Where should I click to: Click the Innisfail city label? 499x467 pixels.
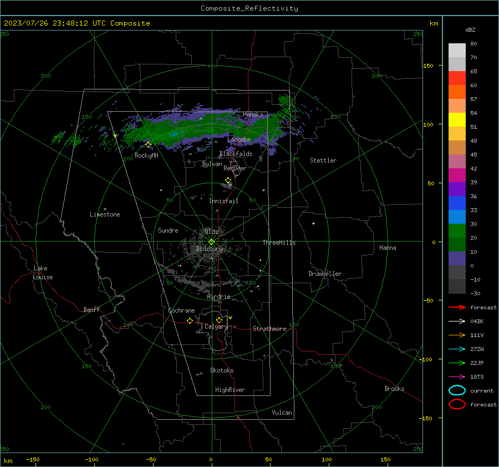point(224,201)
